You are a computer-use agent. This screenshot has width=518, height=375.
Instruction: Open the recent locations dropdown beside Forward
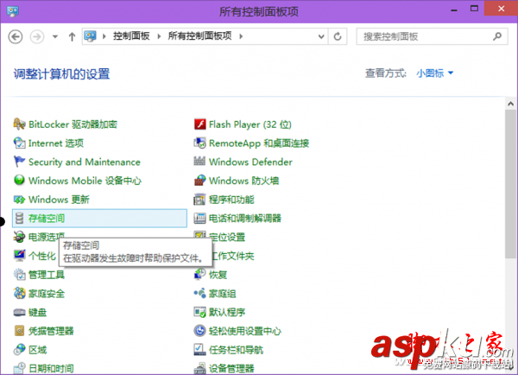tap(55, 36)
